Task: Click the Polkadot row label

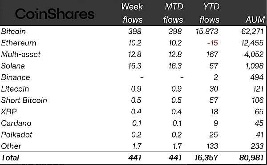Action: point(16,135)
